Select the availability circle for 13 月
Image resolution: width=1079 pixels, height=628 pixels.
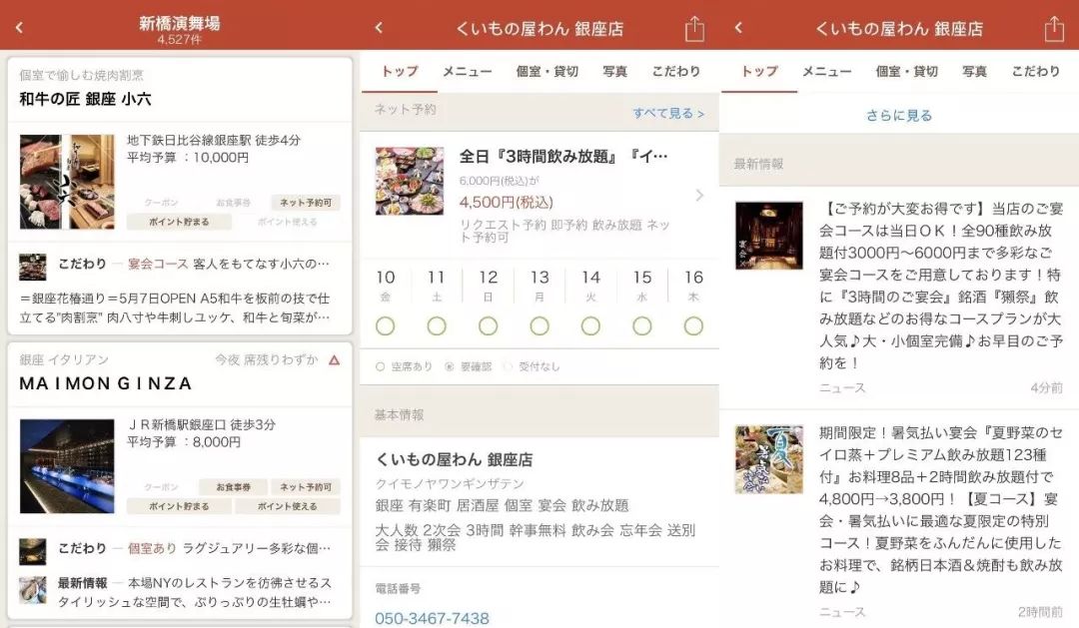[x=539, y=325]
